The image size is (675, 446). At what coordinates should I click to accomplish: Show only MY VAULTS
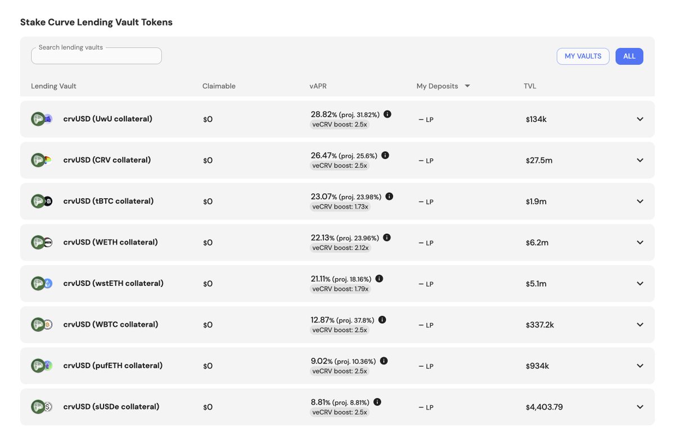[x=583, y=56]
